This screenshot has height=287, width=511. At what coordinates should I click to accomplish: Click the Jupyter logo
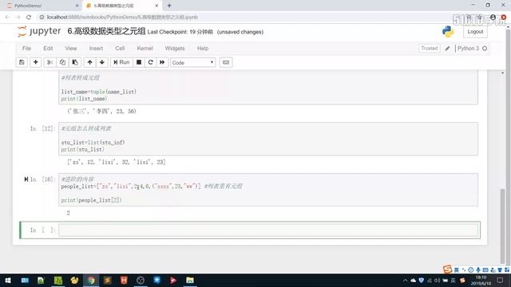coord(39,31)
